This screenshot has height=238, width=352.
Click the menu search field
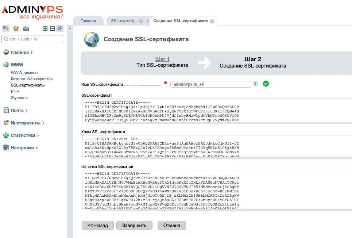pos(33,39)
